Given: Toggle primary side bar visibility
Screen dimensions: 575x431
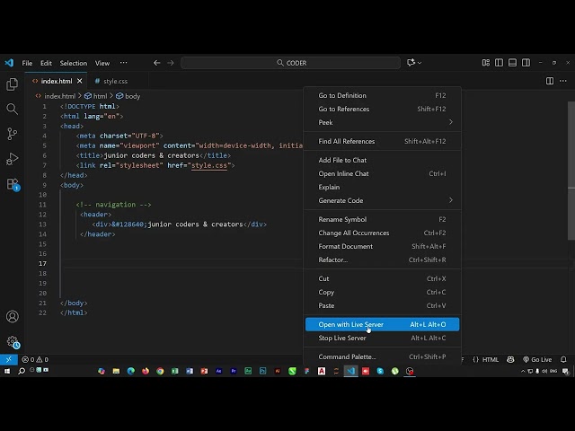Looking at the screenshot, I should click(x=500, y=63).
